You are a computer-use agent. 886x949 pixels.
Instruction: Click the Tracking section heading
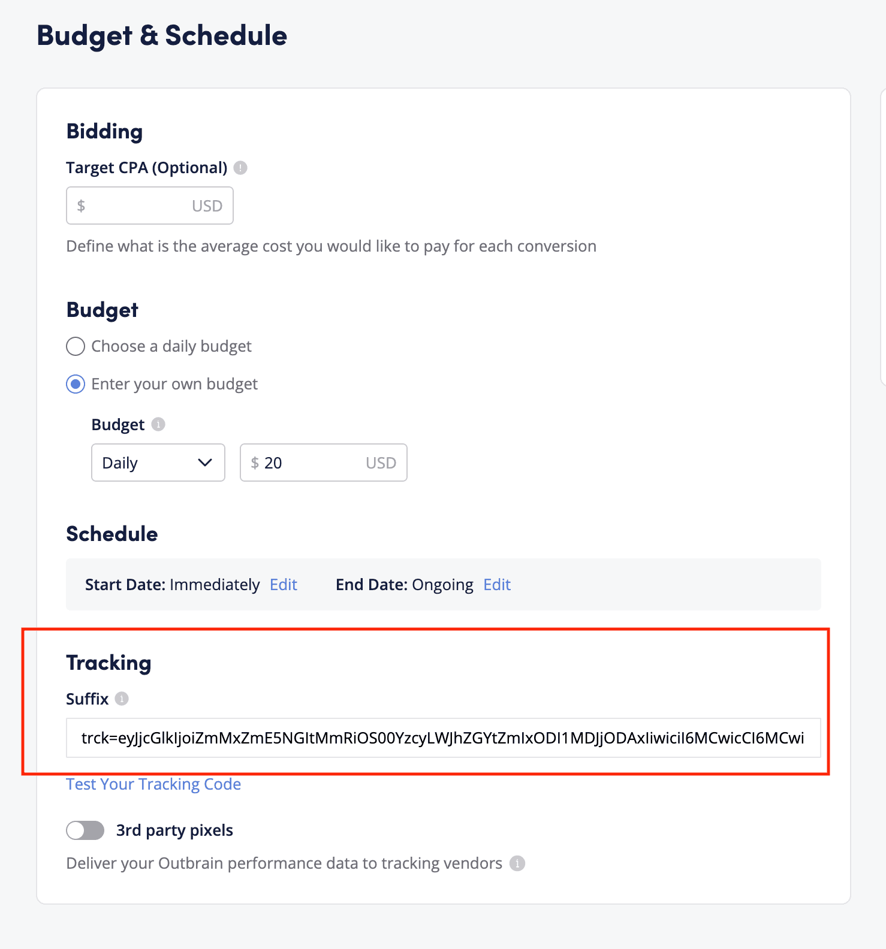point(109,663)
